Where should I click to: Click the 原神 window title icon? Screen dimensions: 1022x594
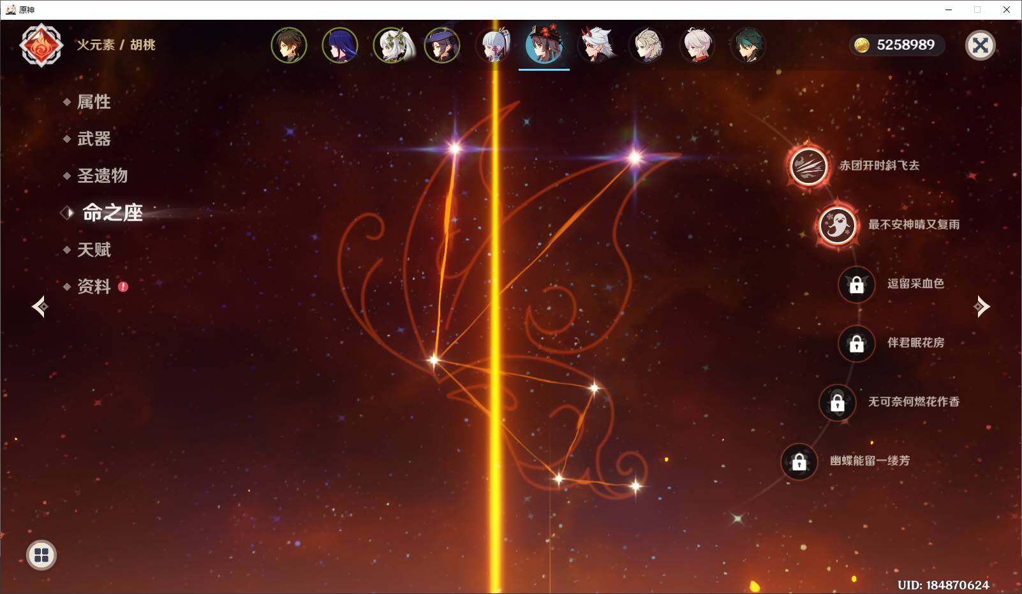click(11, 10)
